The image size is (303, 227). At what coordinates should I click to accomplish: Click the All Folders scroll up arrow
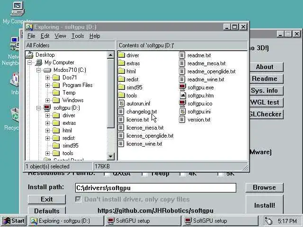click(x=110, y=55)
